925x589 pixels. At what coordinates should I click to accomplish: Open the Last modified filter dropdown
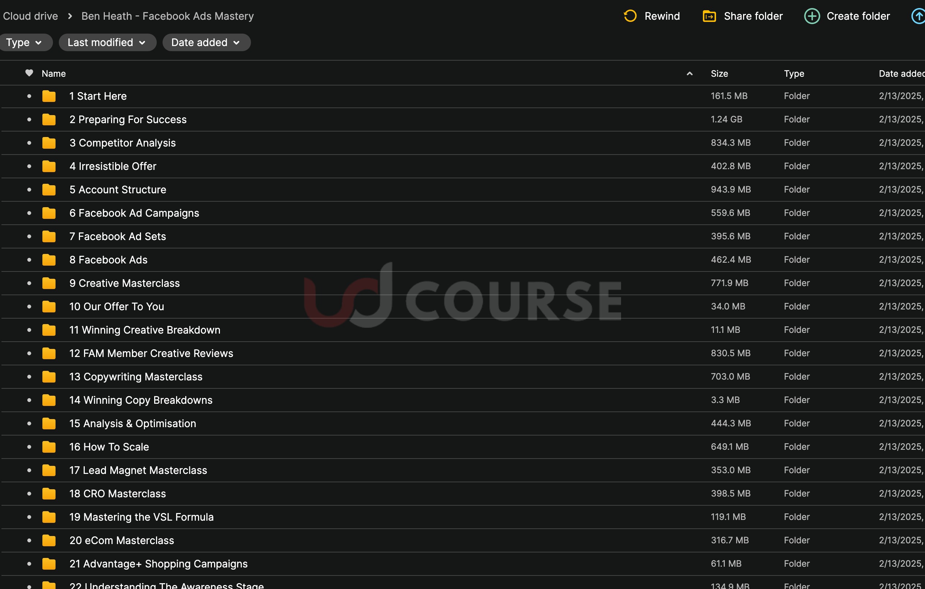click(x=107, y=42)
